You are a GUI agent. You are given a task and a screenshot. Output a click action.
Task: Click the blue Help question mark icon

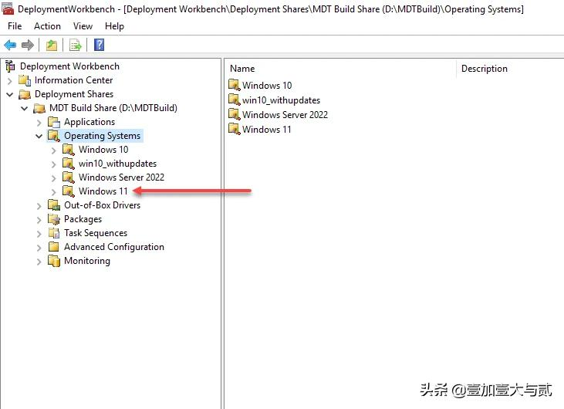pyautogui.click(x=99, y=45)
